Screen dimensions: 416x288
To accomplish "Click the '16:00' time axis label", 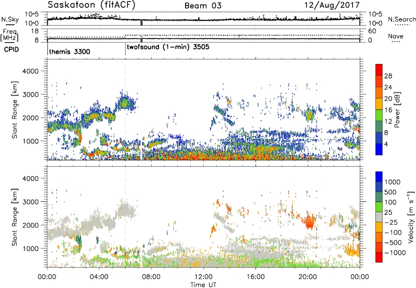I will 255,277.
